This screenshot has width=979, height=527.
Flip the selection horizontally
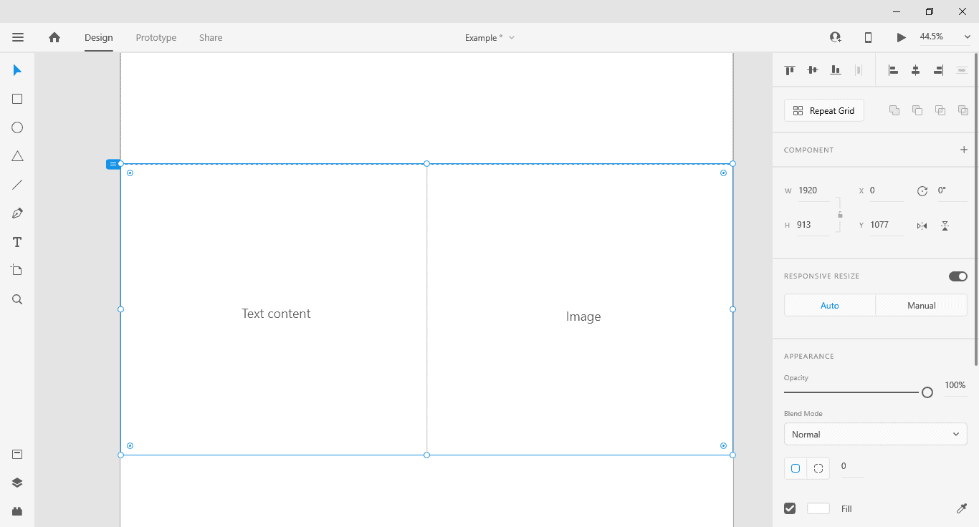point(922,226)
